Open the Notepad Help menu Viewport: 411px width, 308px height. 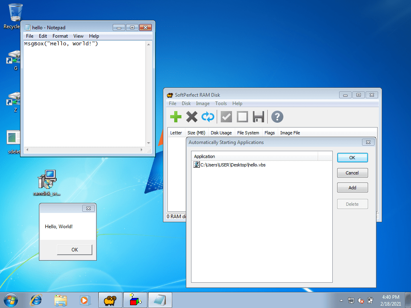tap(94, 36)
